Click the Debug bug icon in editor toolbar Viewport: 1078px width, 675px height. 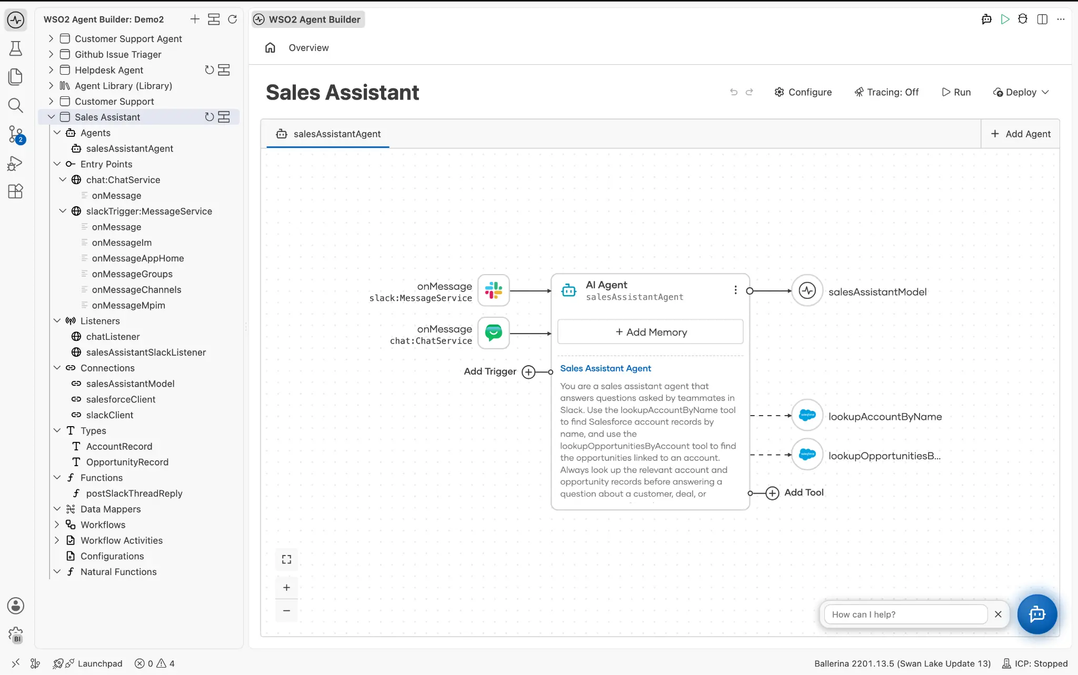click(x=1023, y=19)
